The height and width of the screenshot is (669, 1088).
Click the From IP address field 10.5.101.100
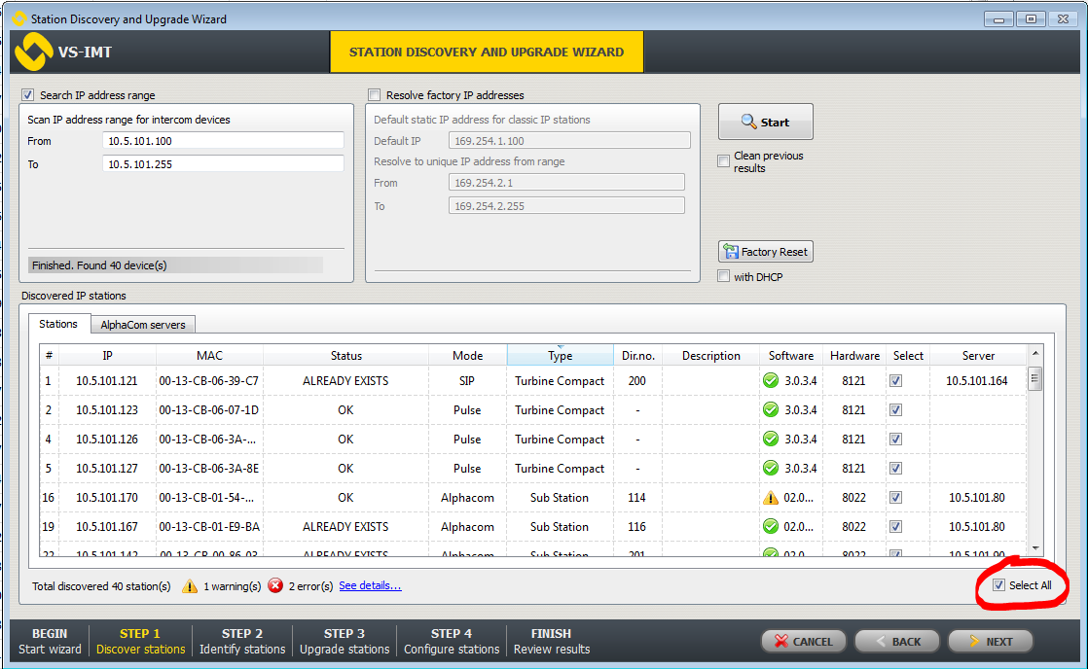click(223, 141)
